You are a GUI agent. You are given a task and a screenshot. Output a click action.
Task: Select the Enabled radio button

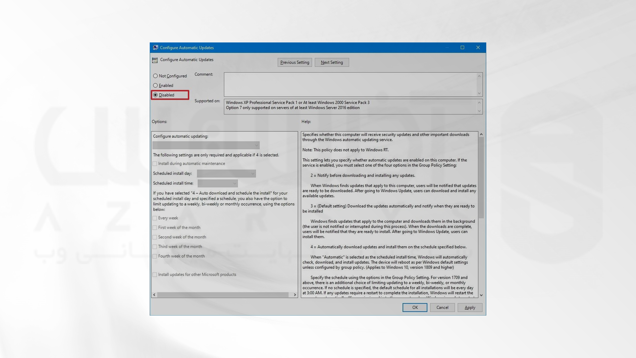coord(155,85)
